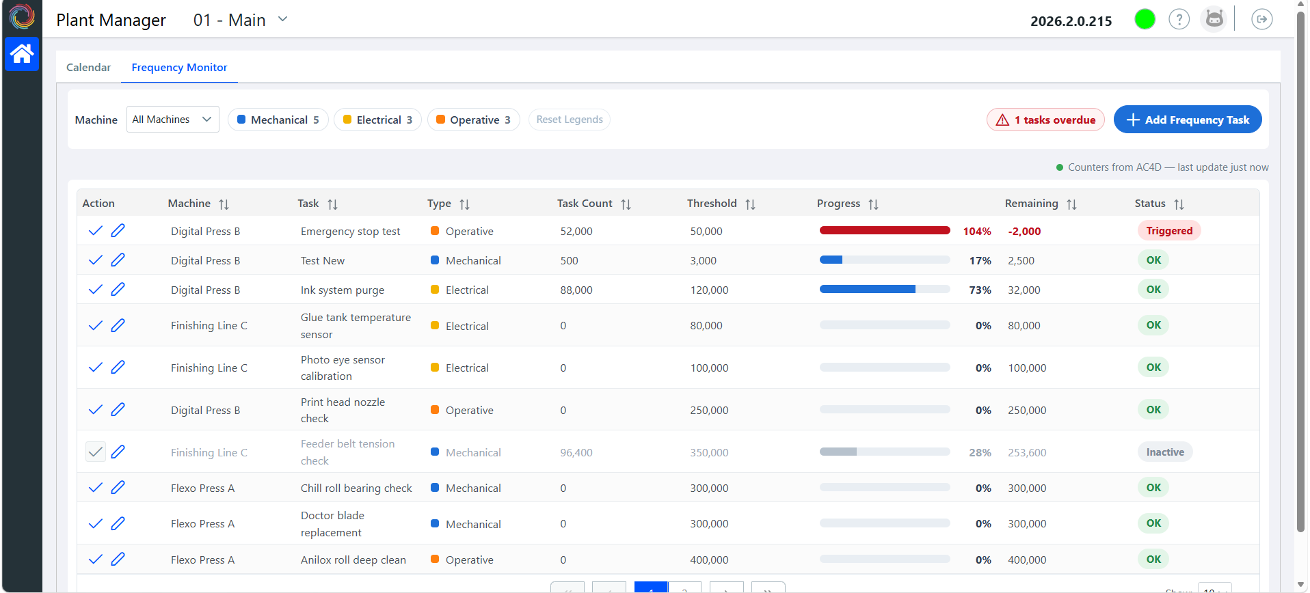The width and height of the screenshot is (1310, 593).
Task: Click the page vertical scrollbar
Action: (x=1301, y=273)
